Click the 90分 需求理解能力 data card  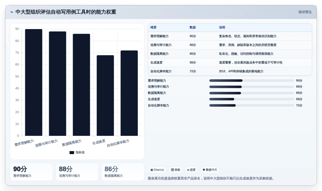coord(31,172)
